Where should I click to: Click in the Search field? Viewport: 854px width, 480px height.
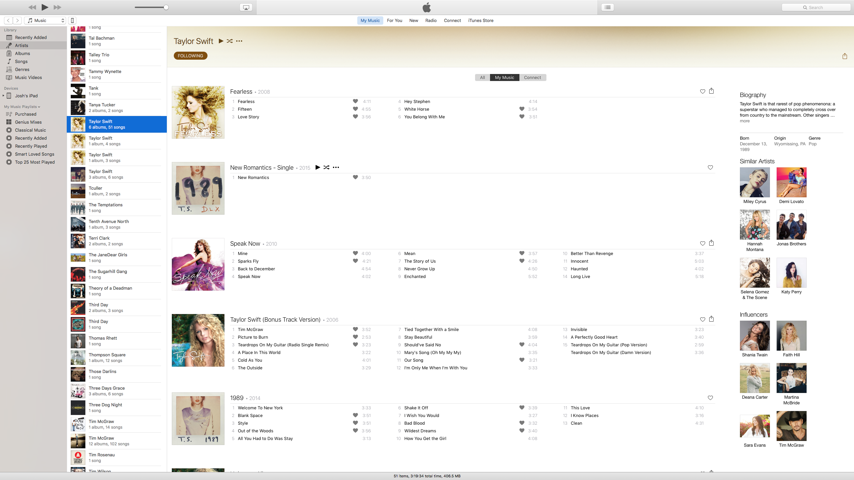pos(816,7)
